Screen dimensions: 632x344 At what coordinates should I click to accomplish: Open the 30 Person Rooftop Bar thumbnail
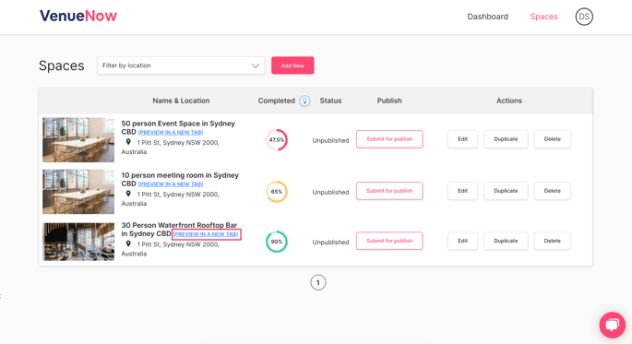78,242
